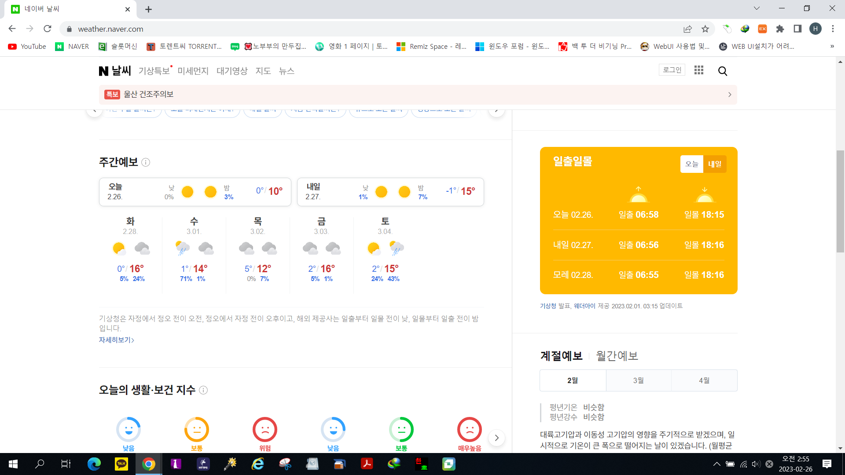Viewport: 845px width, 475px height.
Task: Click the page vertical scrollbar thumb
Action: [x=841, y=201]
